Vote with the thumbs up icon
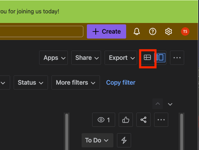This screenshot has height=150, width=199. point(126,120)
